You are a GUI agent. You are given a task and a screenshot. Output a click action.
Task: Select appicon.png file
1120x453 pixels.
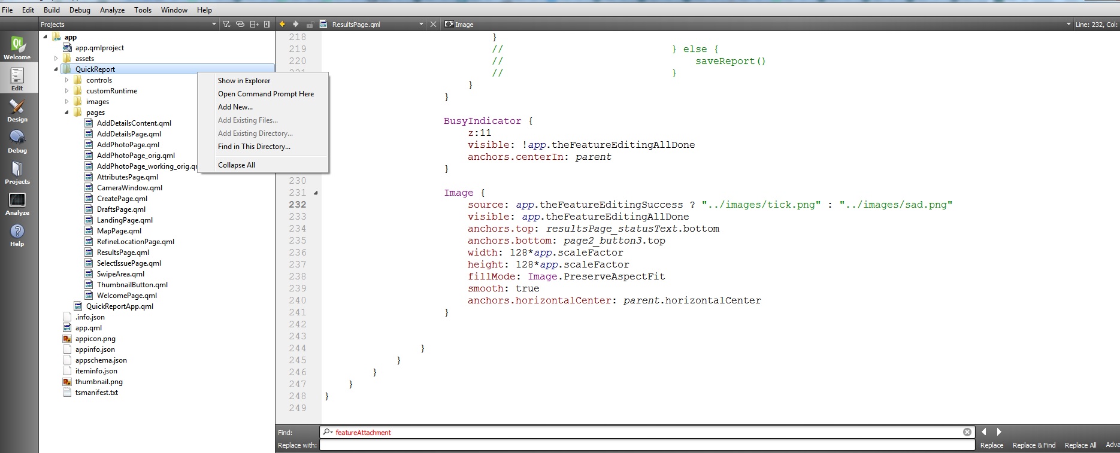[x=95, y=339]
